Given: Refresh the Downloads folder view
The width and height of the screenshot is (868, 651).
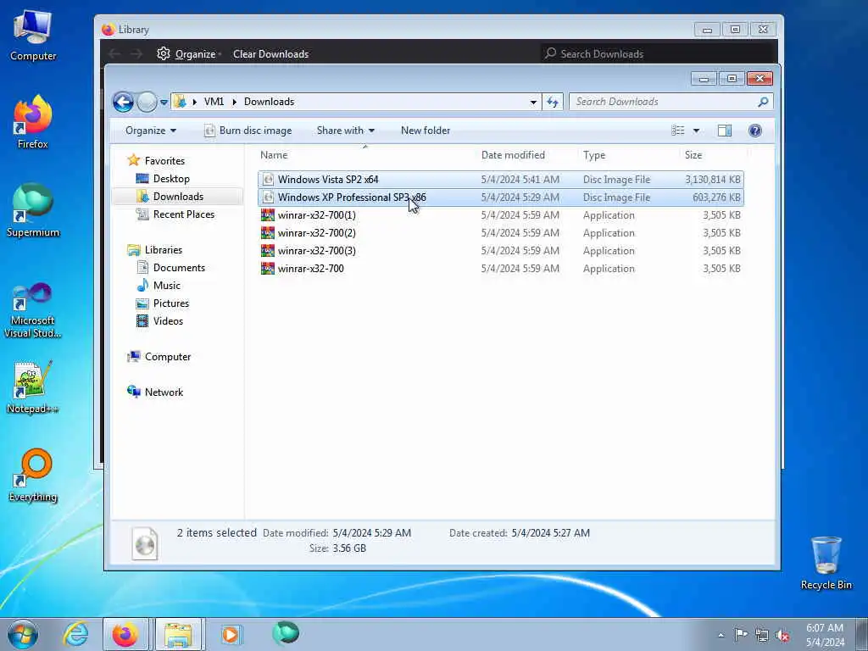Looking at the screenshot, I should pyautogui.click(x=553, y=102).
